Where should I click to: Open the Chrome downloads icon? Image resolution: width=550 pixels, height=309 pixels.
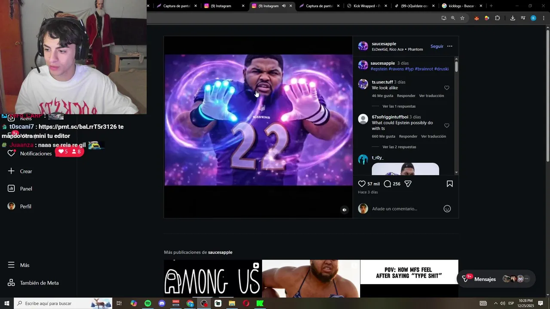pos(513,18)
